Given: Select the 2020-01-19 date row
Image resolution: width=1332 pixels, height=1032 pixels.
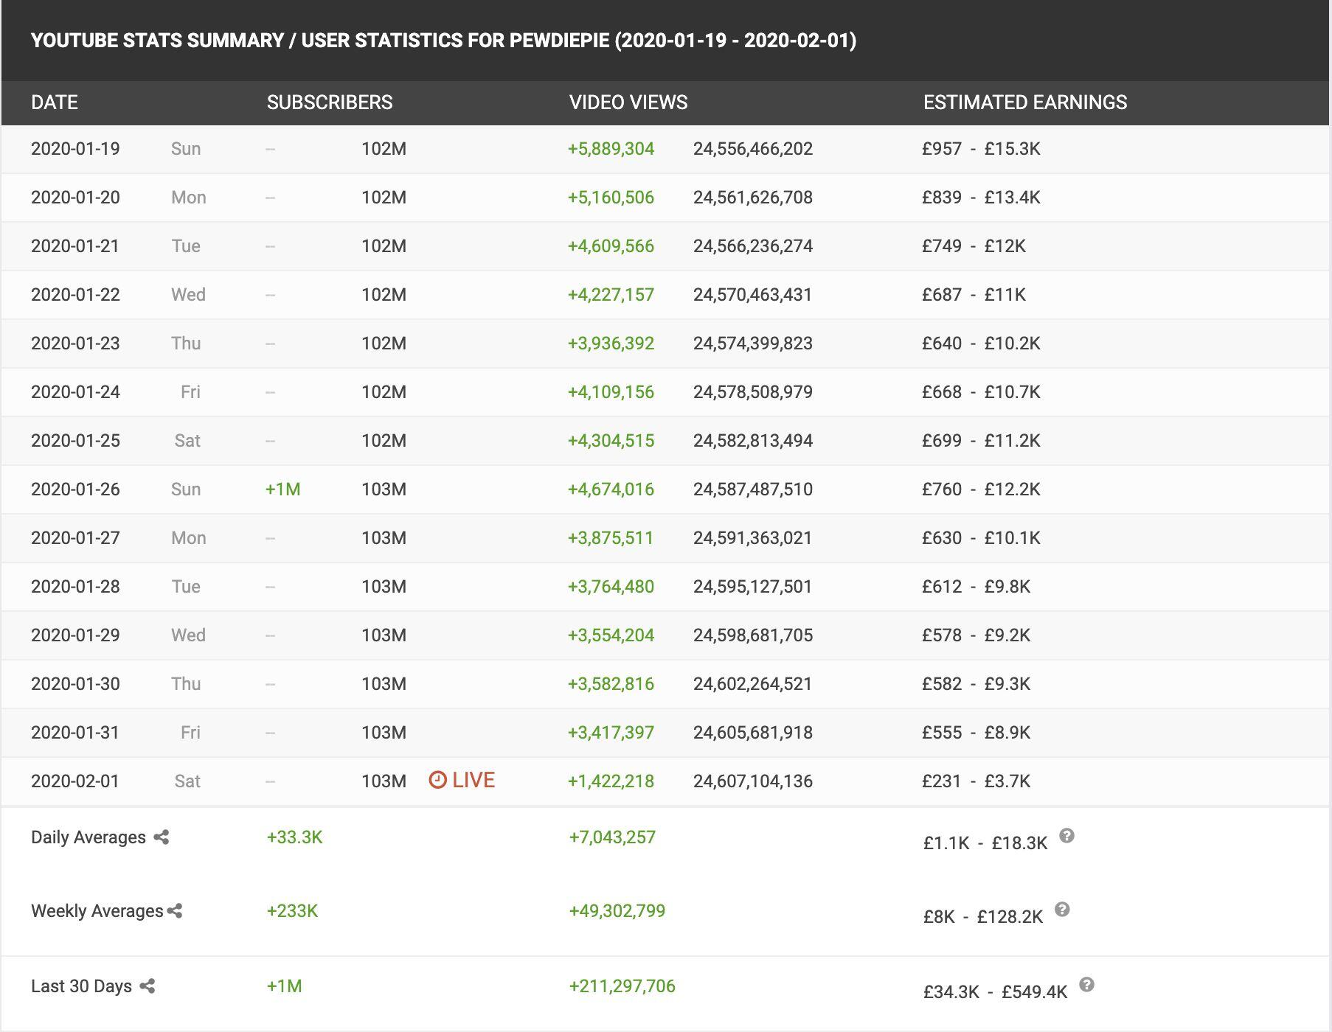Looking at the screenshot, I should (75, 149).
